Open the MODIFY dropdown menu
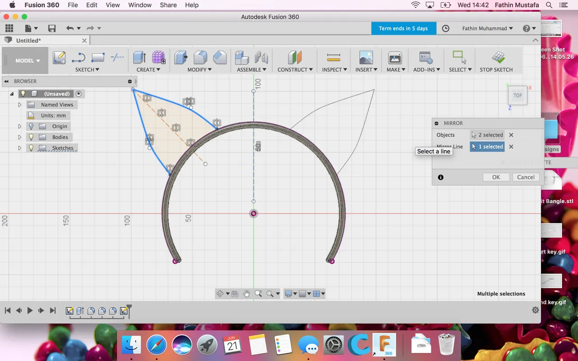This screenshot has width=578, height=361. pos(200,69)
